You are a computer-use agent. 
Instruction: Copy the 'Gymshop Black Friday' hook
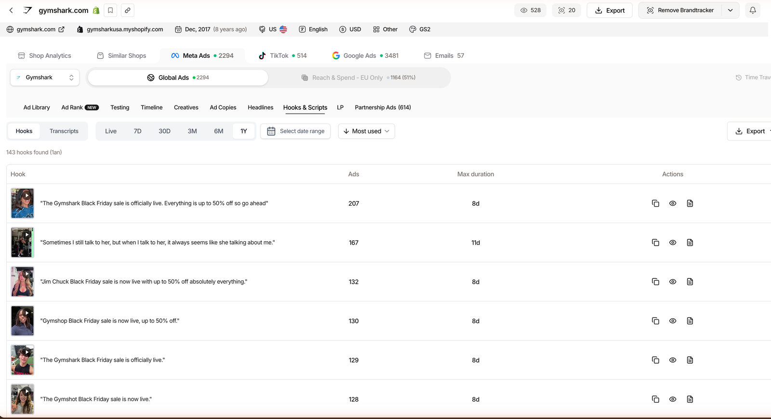[x=655, y=321]
